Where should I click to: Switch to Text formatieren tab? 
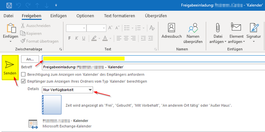[120, 16]
